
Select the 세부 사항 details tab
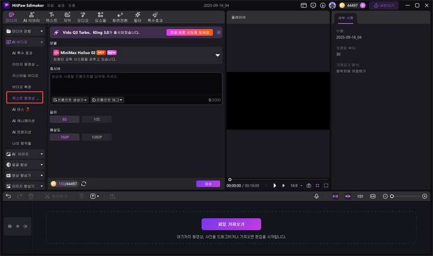(346, 18)
